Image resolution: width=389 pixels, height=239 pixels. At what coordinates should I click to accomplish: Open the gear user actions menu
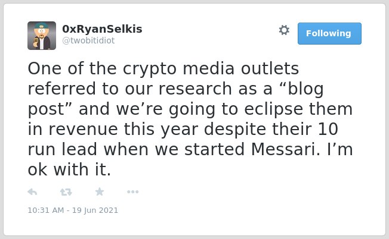(x=284, y=30)
